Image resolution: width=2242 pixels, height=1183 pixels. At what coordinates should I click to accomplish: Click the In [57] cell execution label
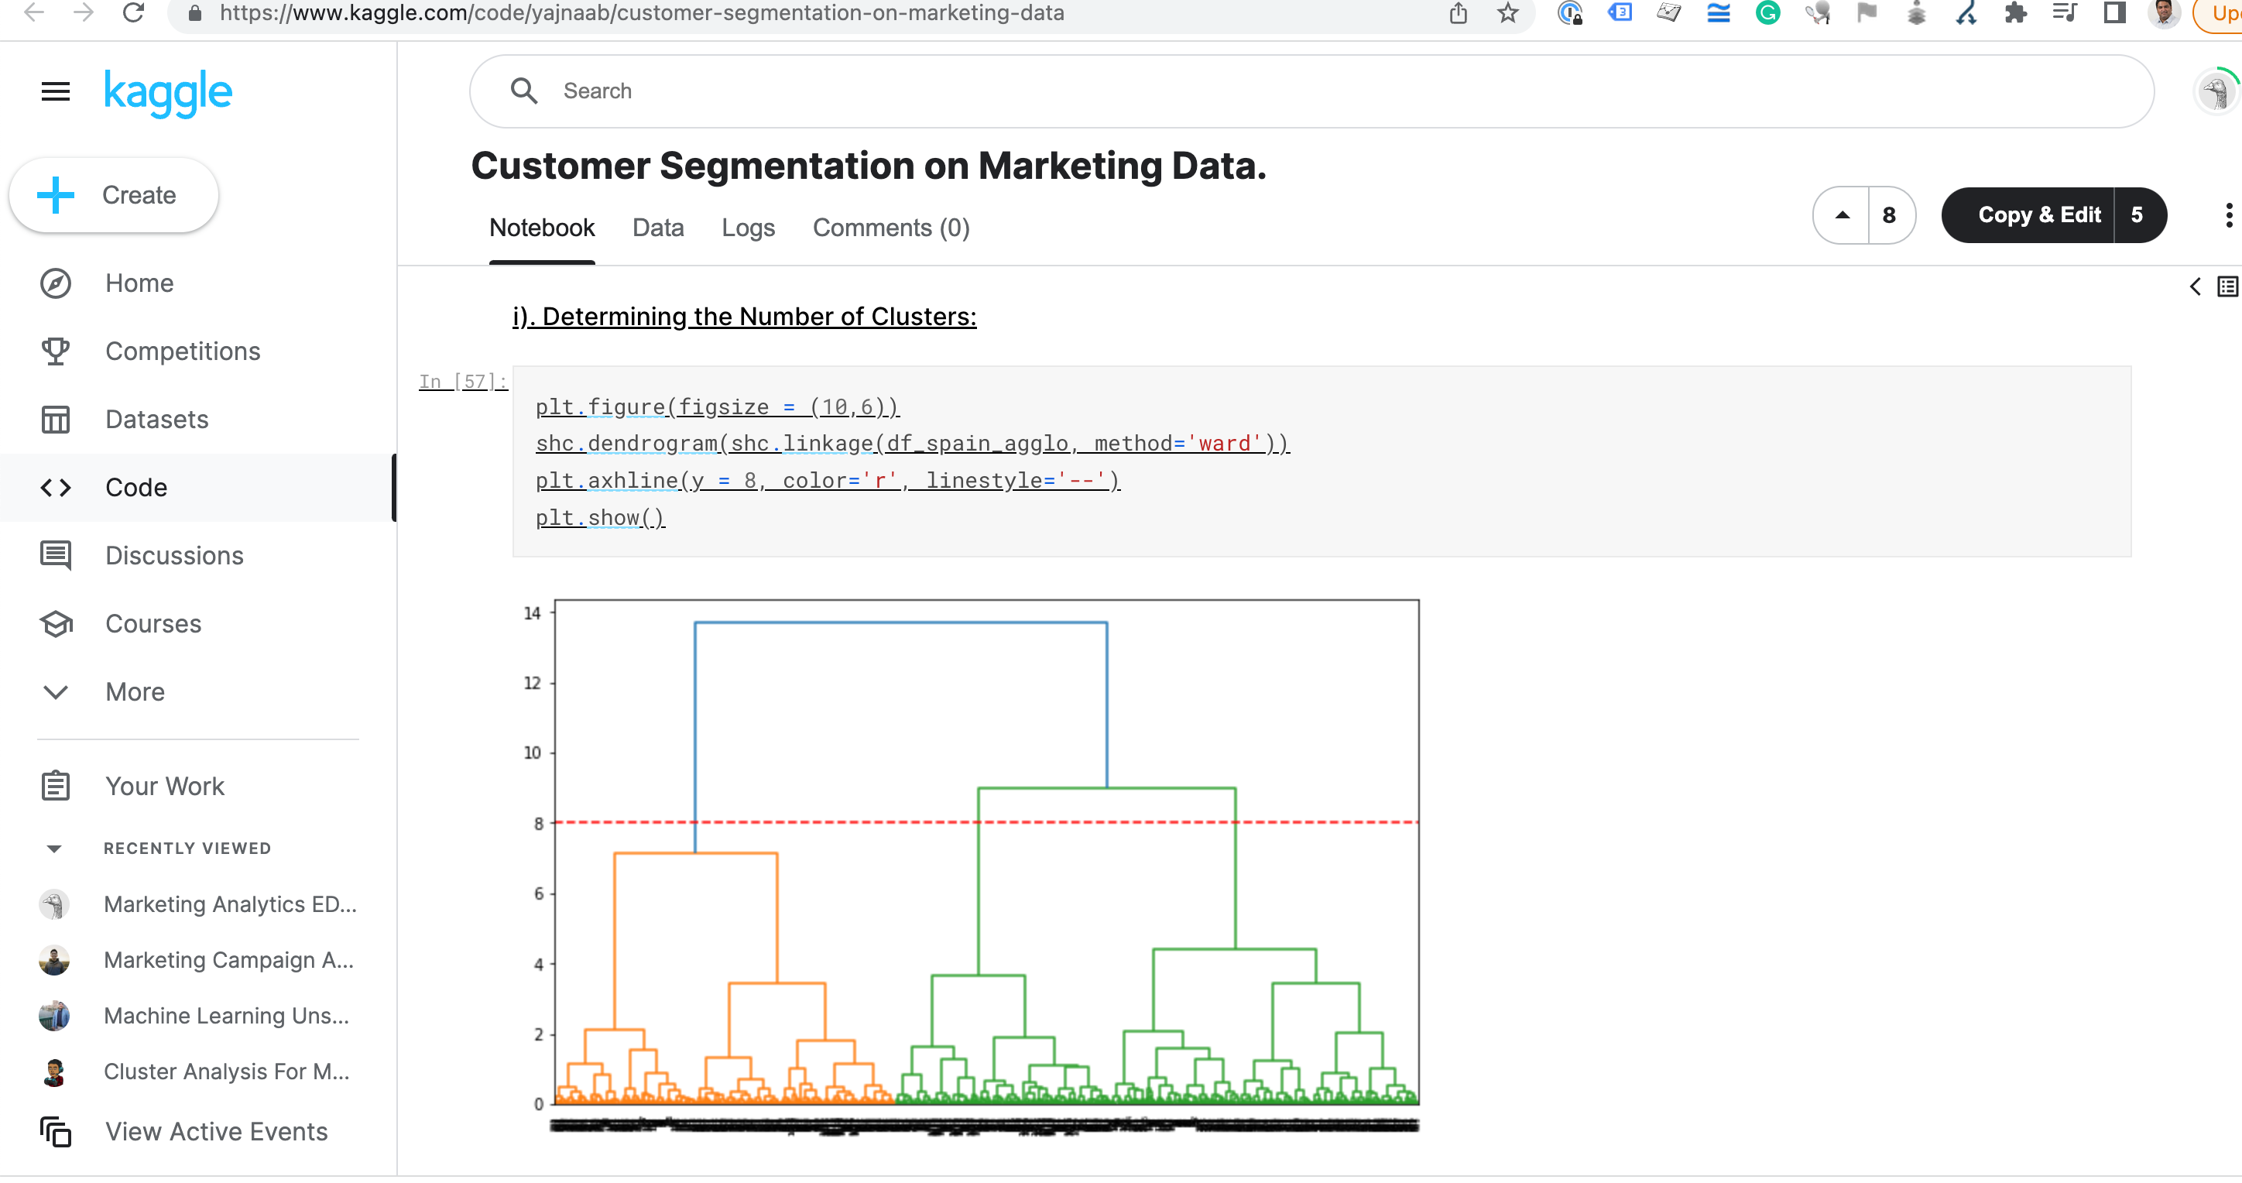coord(462,381)
